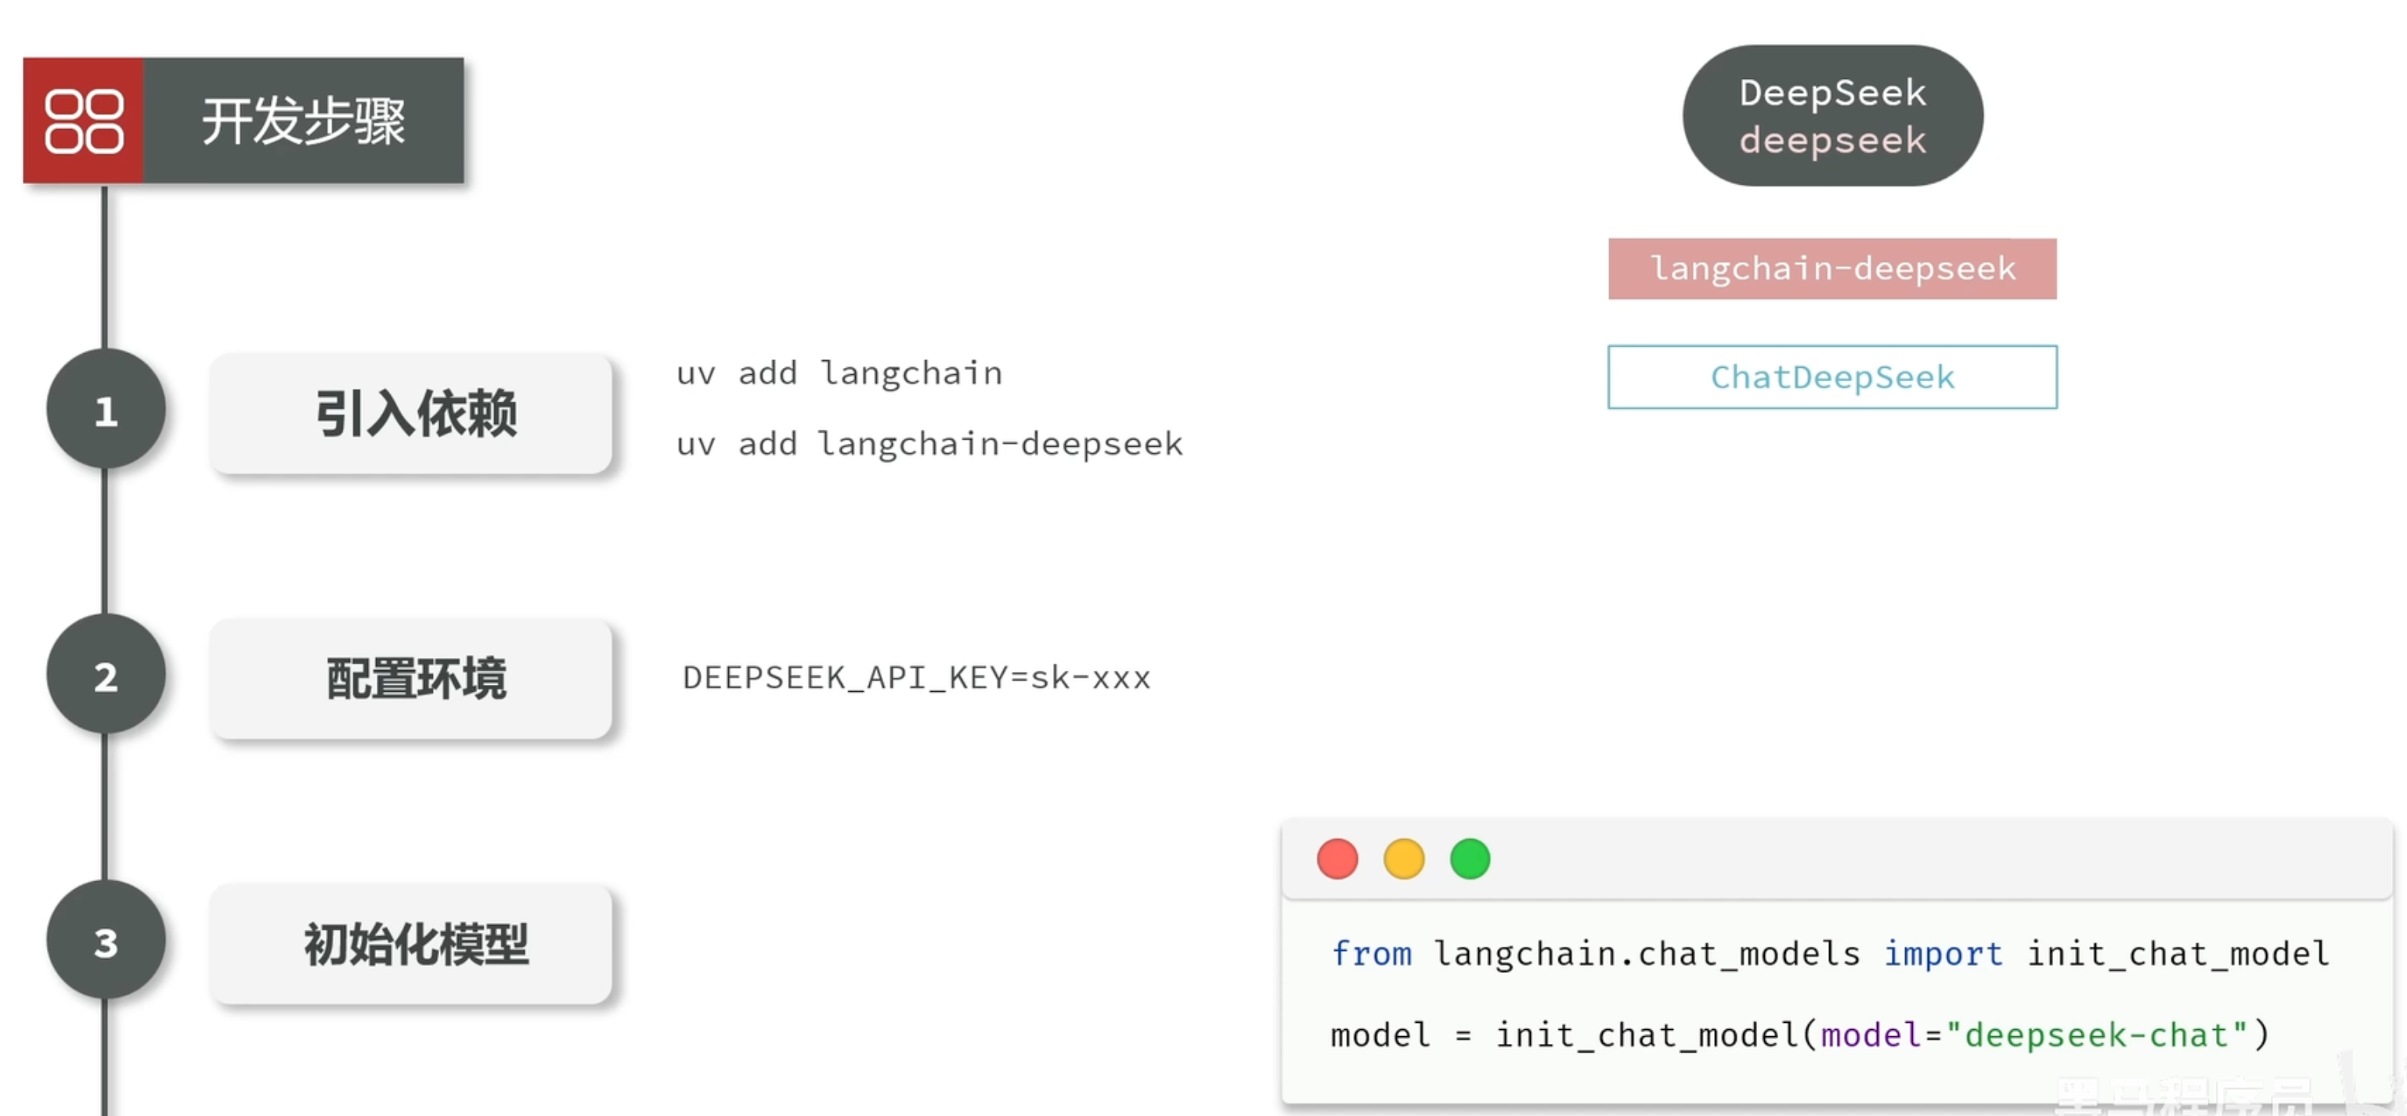
Task: Click the 'from langchain.chat_models import' code line
Action: tap(1831, 953)
